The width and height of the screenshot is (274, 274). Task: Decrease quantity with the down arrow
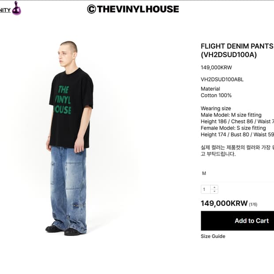tap(214, 191)
